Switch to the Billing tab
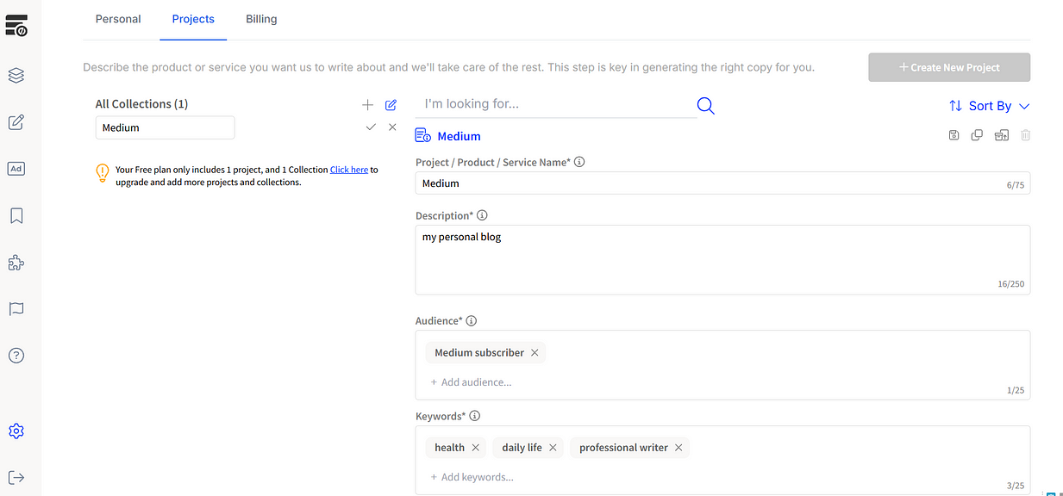The width and height of the screenshot is (1063, 496). tap(261, 19)
